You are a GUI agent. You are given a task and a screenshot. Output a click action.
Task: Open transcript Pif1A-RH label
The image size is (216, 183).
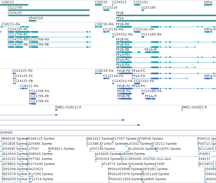pyautogui.click(x=123, y=55)
